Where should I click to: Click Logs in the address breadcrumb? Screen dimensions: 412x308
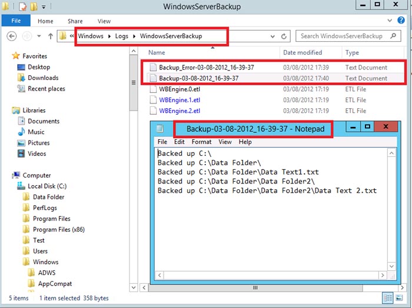(x=122, y=36)
